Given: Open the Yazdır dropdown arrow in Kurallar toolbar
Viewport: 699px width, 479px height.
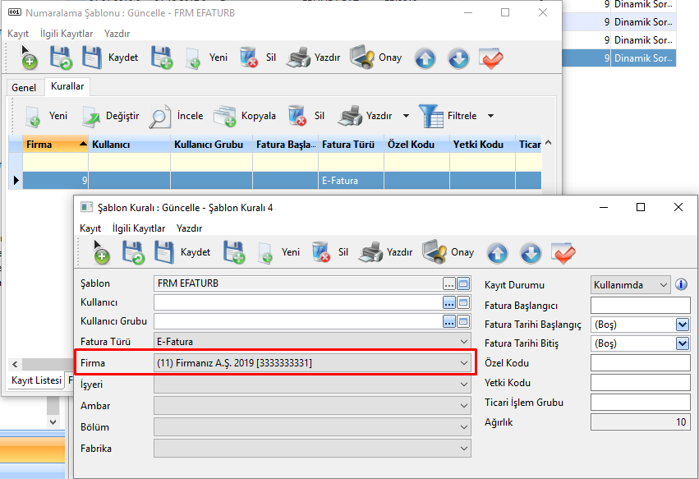Looking at the screenshot, I should click(406, 116).
